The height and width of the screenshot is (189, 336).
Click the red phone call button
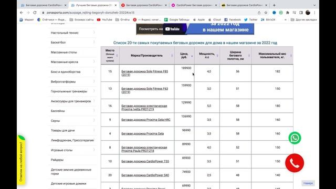pyautogui.click(x=295, y=163)
